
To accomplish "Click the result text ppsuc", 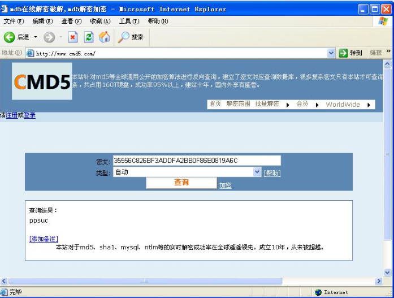I will tap(38, 221).
